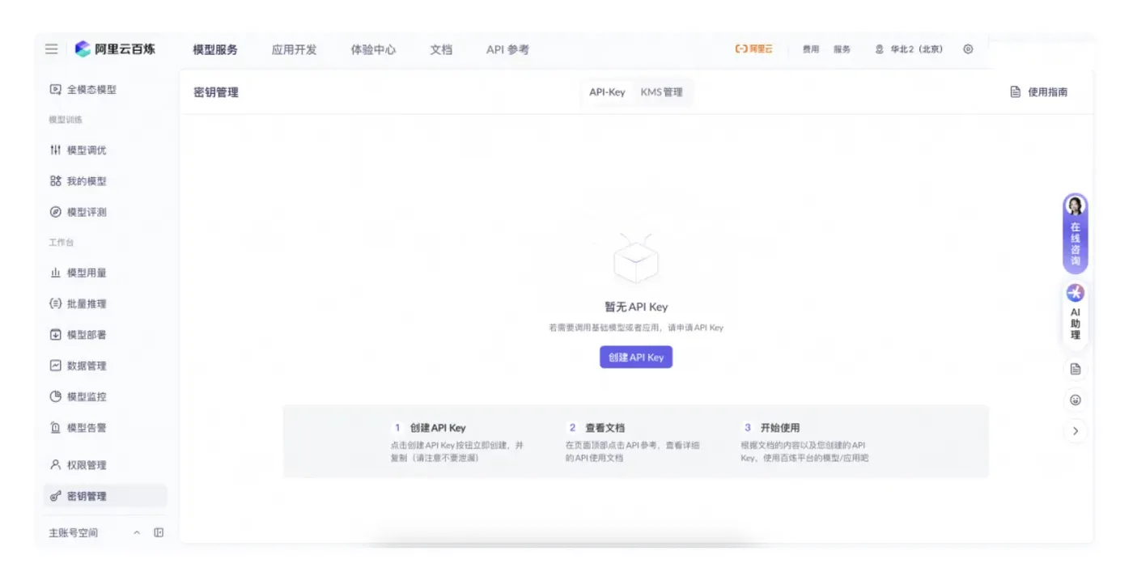The image size is (1133, 576).
Task: Click the Aliyun logo in header
Action: pos(753,49)
